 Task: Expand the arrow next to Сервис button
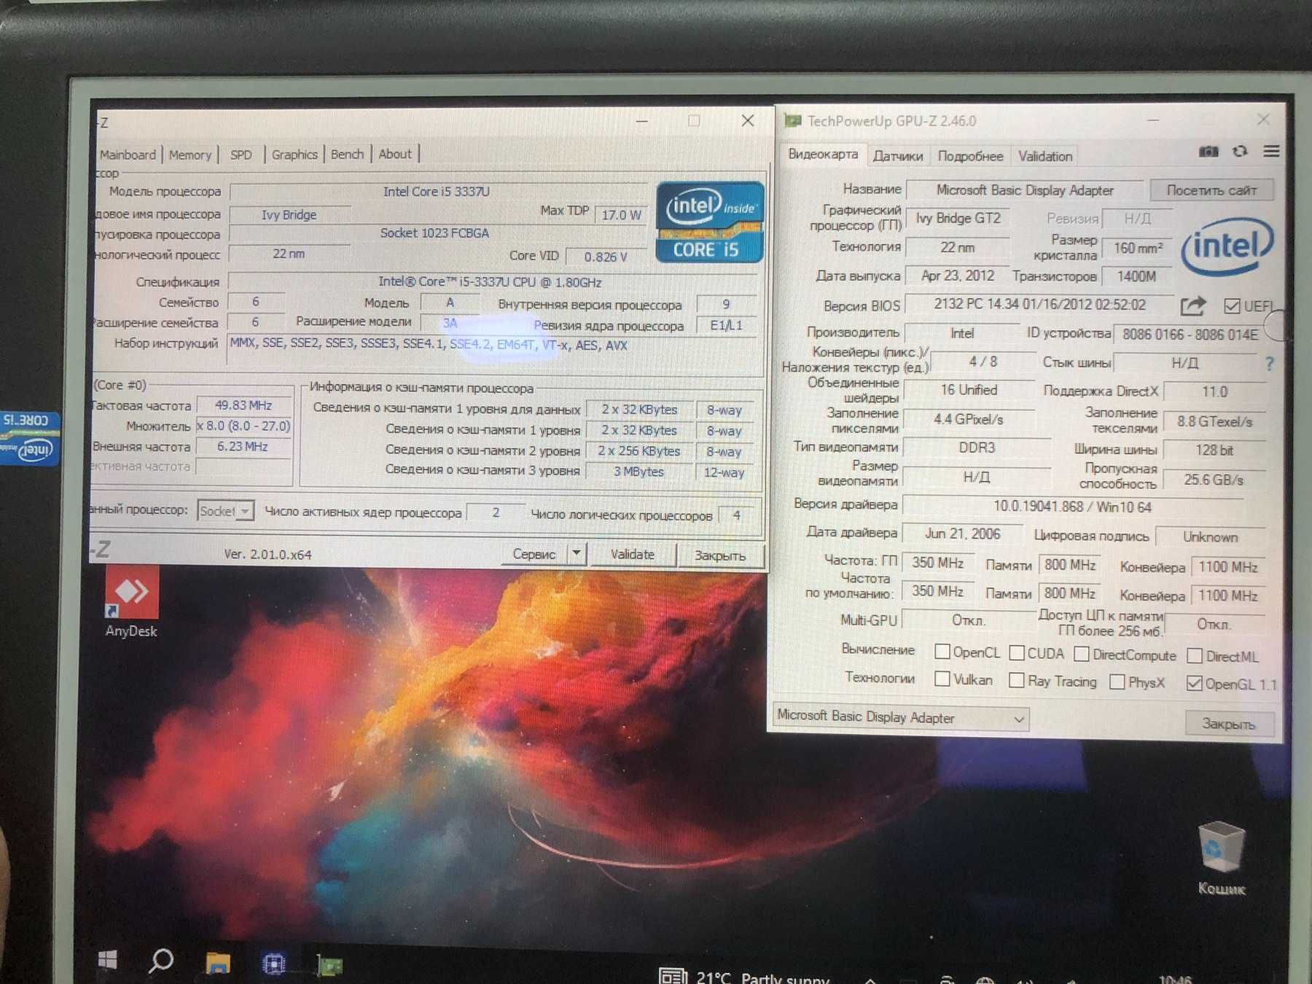tap(577, 554)
